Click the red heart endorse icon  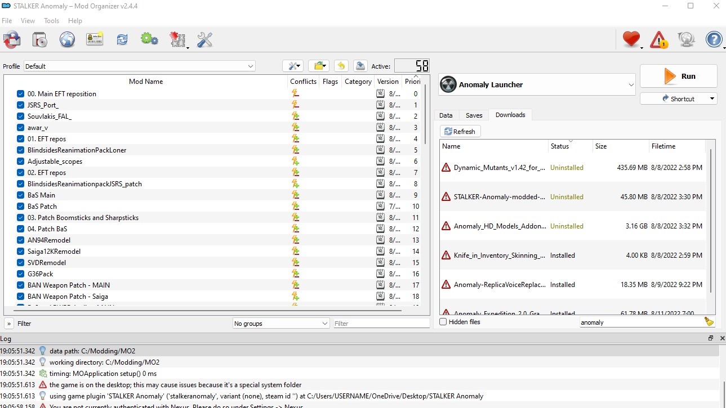[x=631, y=39]
